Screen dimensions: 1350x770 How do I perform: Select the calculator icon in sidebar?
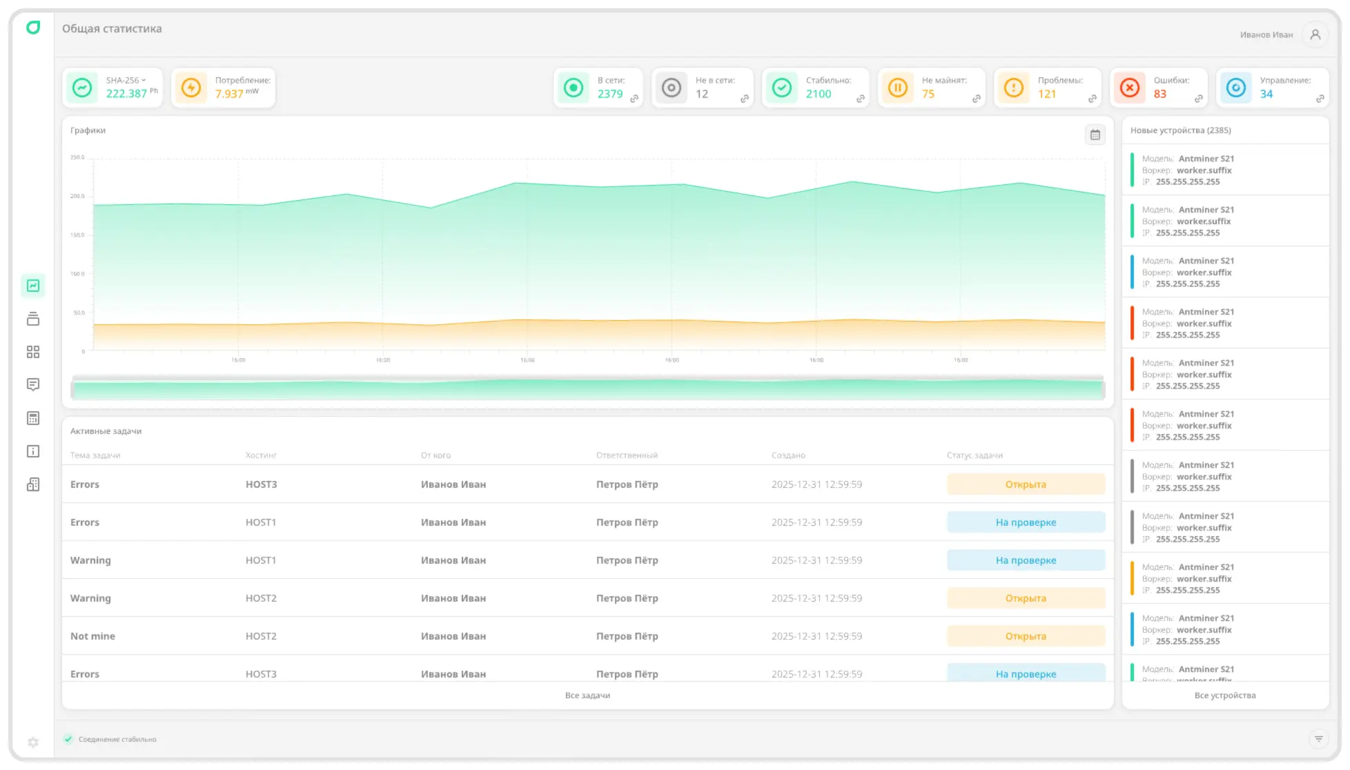tap(32, 417)
